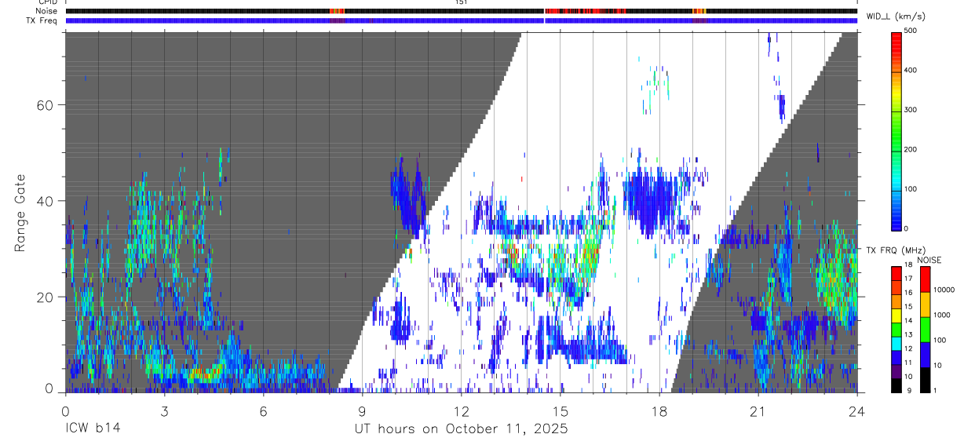The height and width of the screenshot is (445, 964).
Task: Click '14' on the TX FRQ scale
Action: click(x=910, y=321)
